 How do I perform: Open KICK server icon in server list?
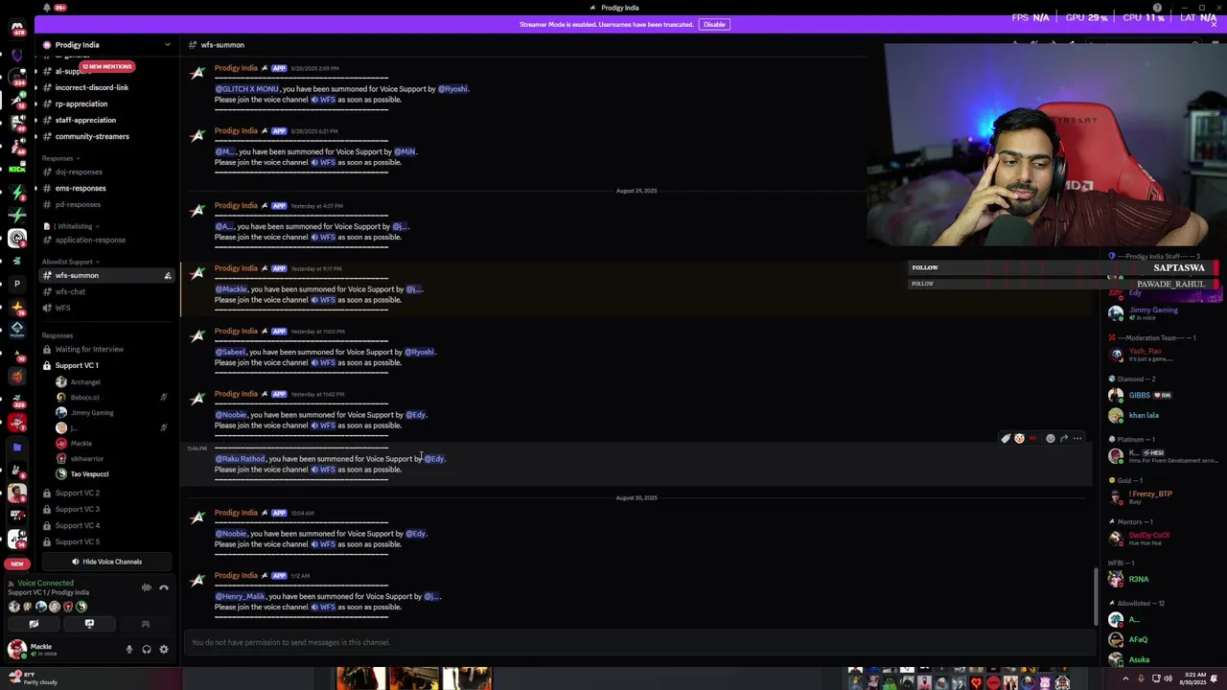[x=17, y=170]
